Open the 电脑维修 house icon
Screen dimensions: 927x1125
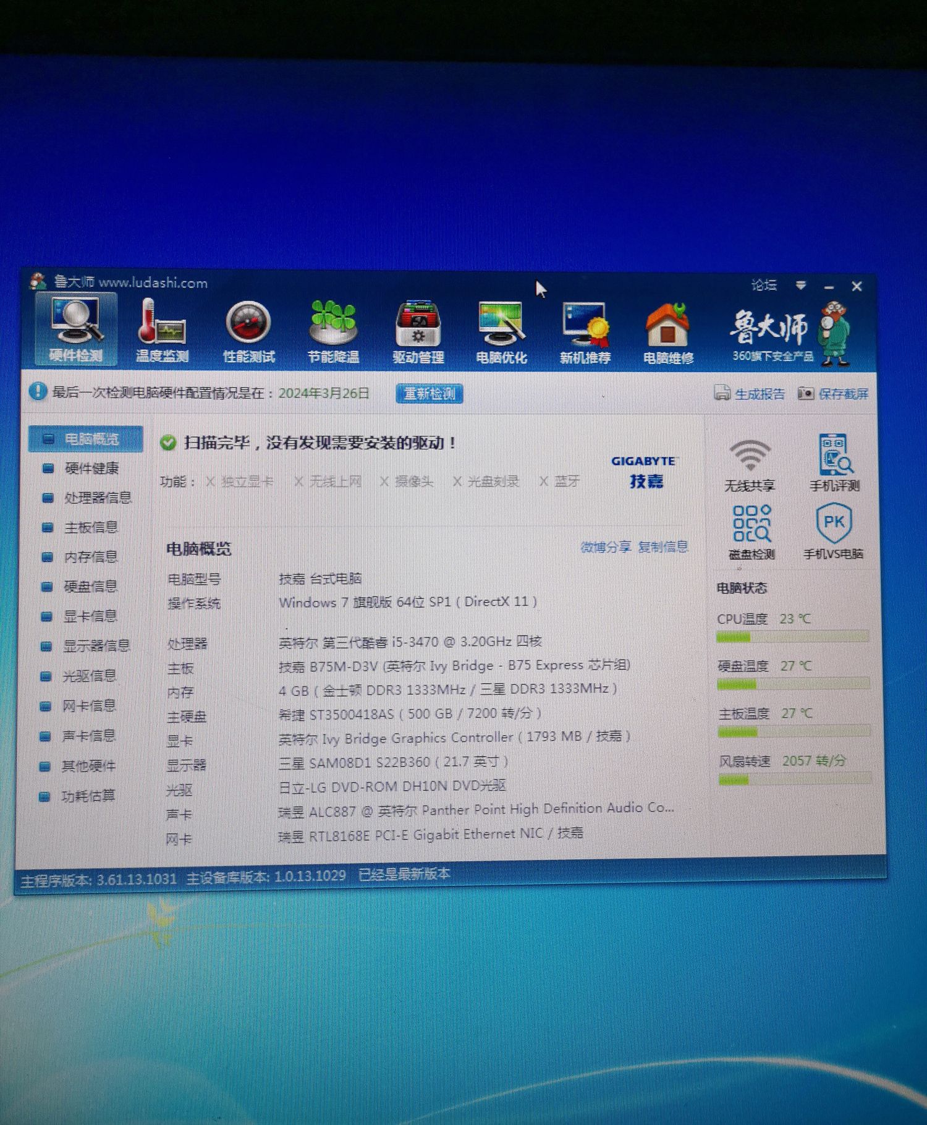(668, 333)
